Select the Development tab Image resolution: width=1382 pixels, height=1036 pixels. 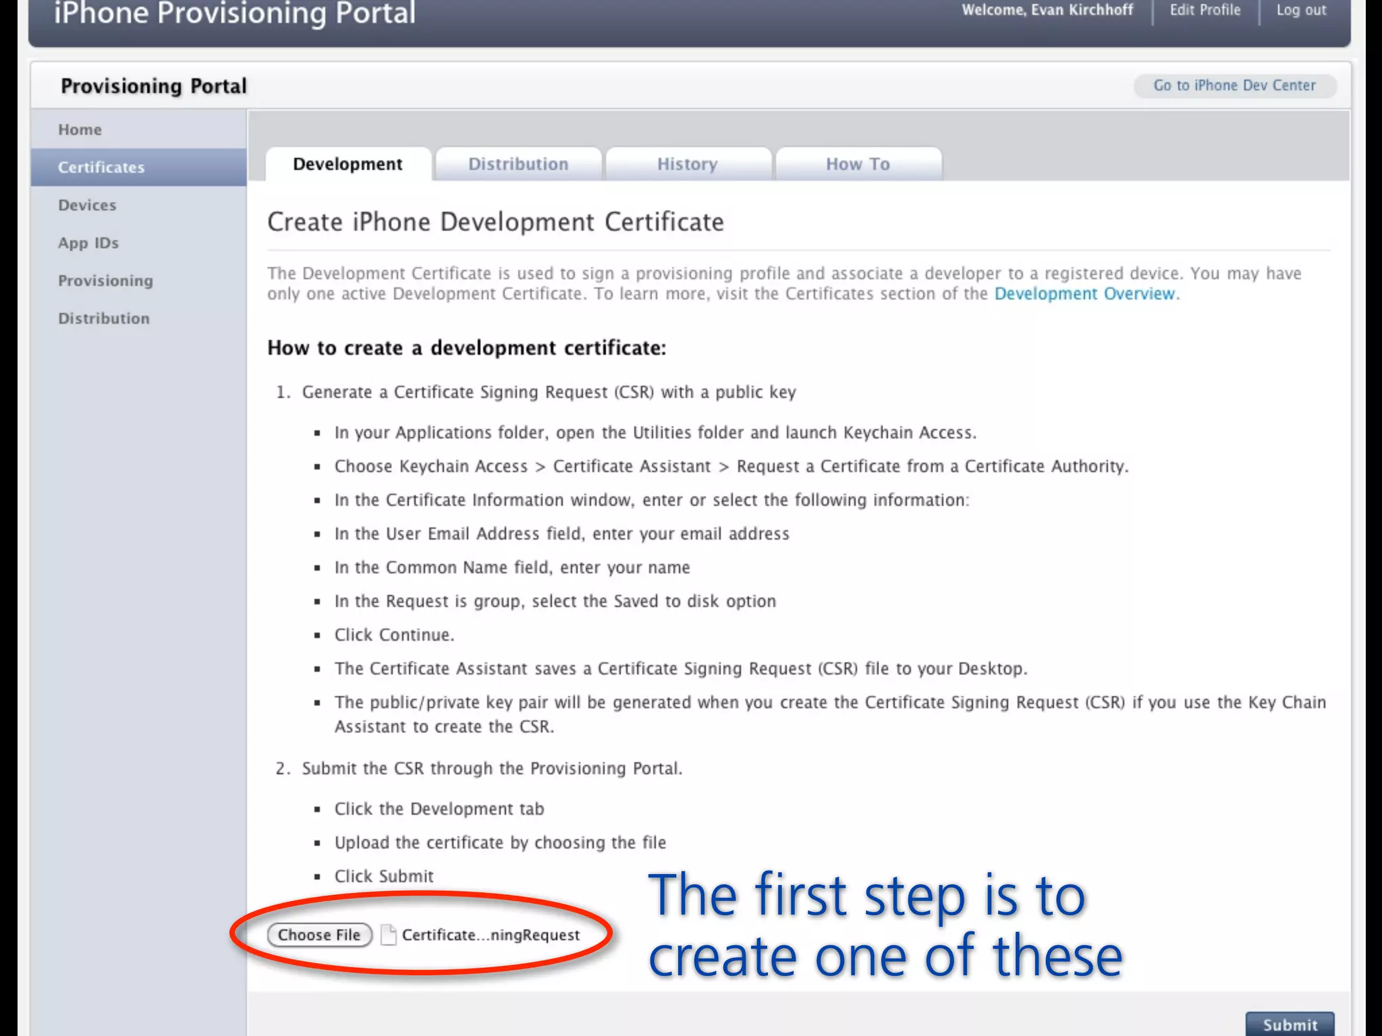tap(348, 164)
